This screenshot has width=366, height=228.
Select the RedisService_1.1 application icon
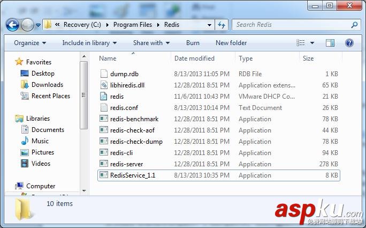[x=104, y=175]
